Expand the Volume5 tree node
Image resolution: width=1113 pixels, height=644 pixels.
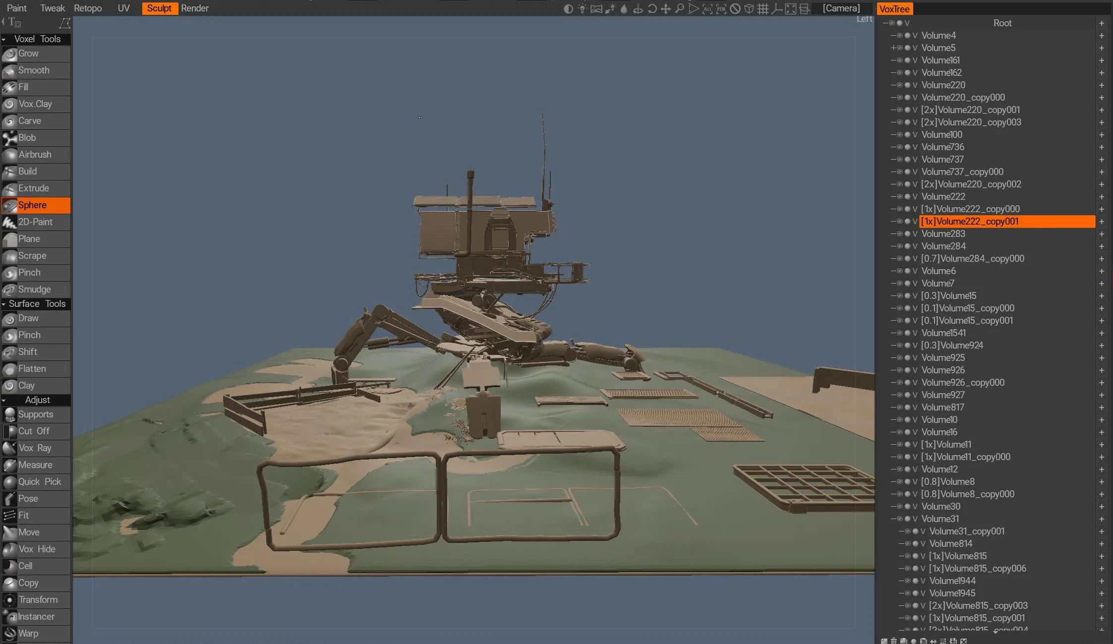coord(893,48)
